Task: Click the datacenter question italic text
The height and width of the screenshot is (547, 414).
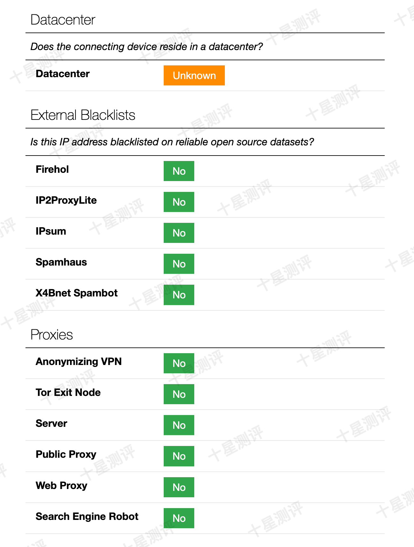Action: [146, 47]
